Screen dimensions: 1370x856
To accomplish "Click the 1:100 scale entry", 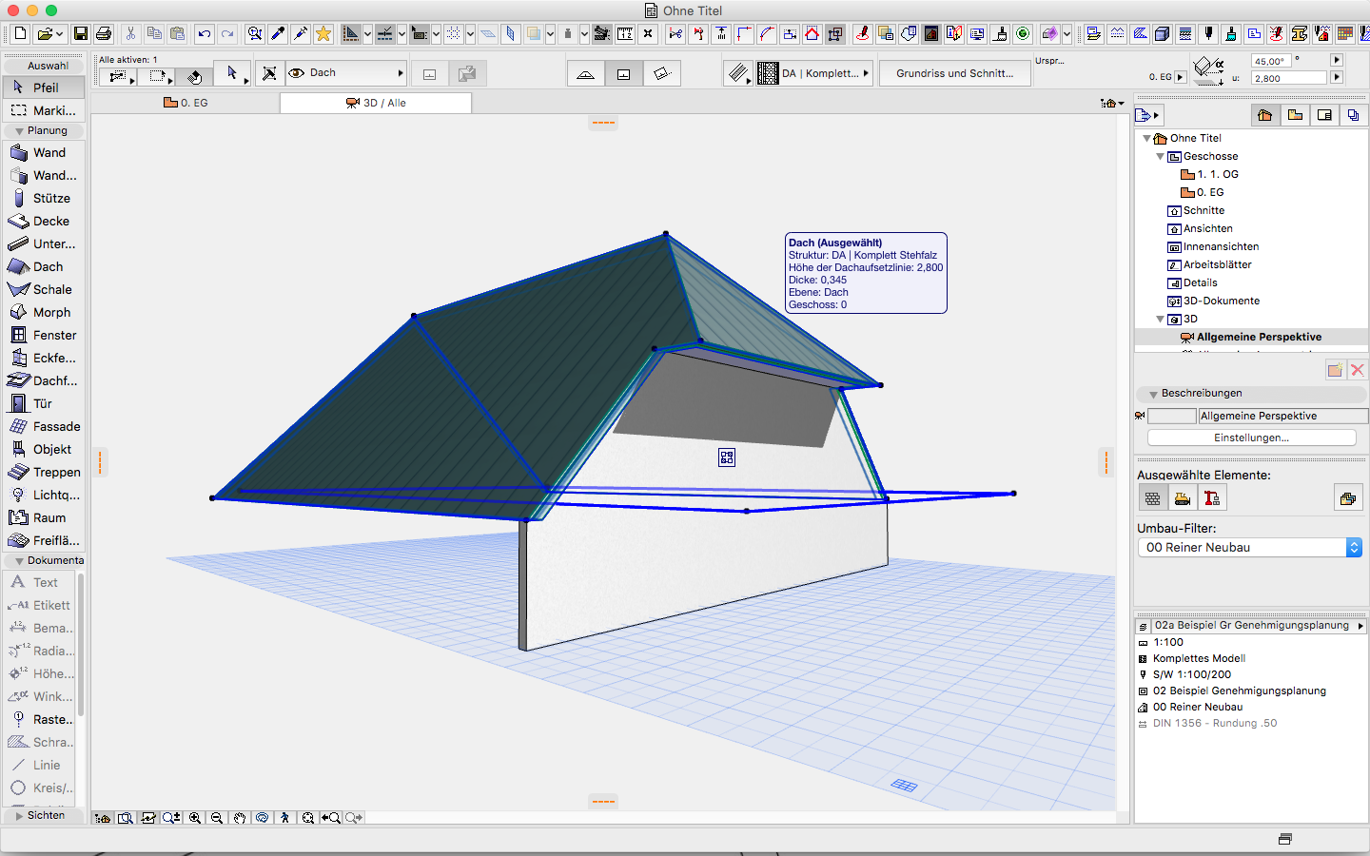I will point(1168,642).
